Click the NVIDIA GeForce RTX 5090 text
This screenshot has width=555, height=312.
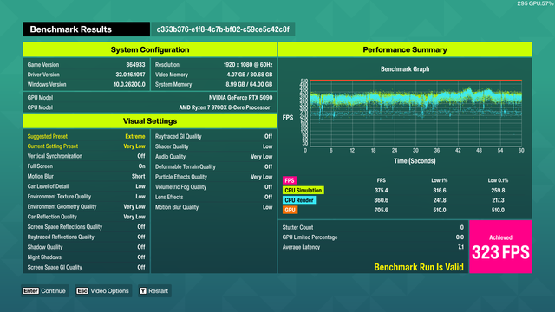click(241, 98)
